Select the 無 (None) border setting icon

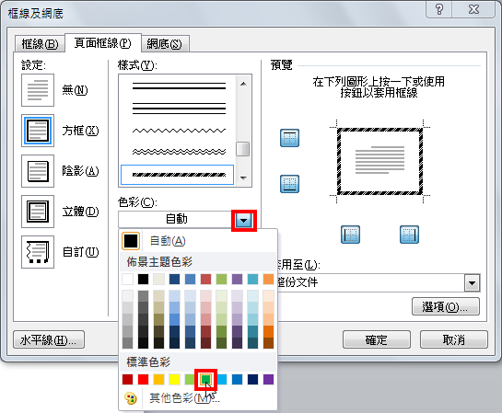(38, 90)
